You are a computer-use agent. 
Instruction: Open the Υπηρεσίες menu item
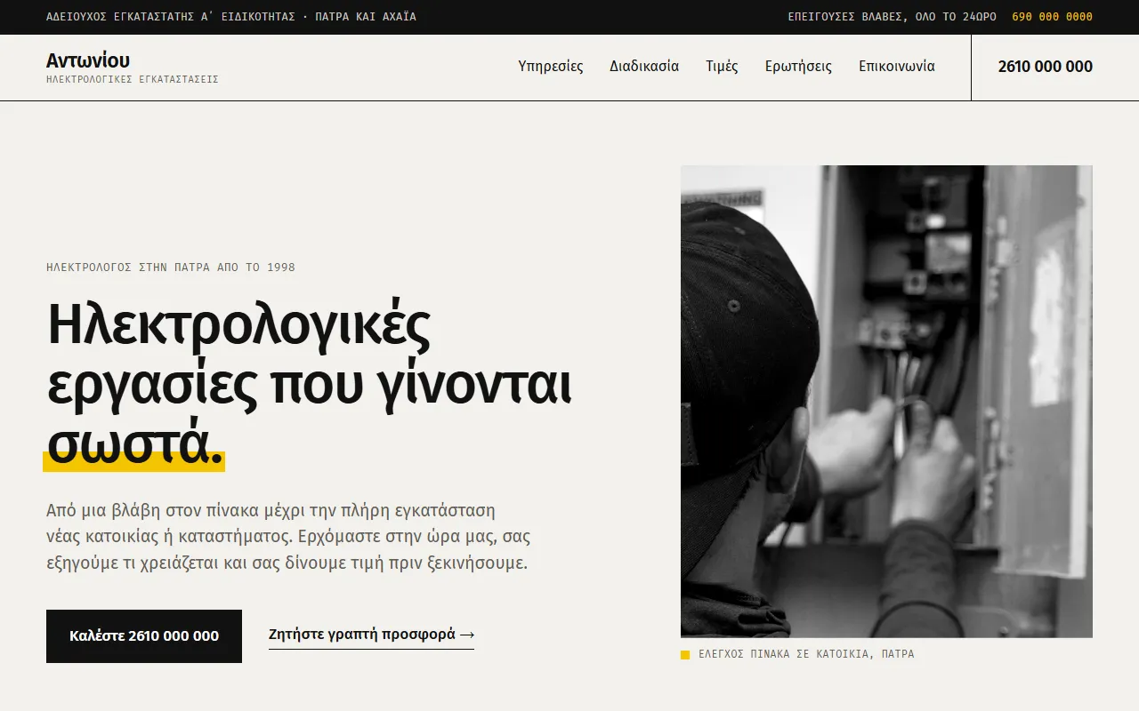[551, 67]
